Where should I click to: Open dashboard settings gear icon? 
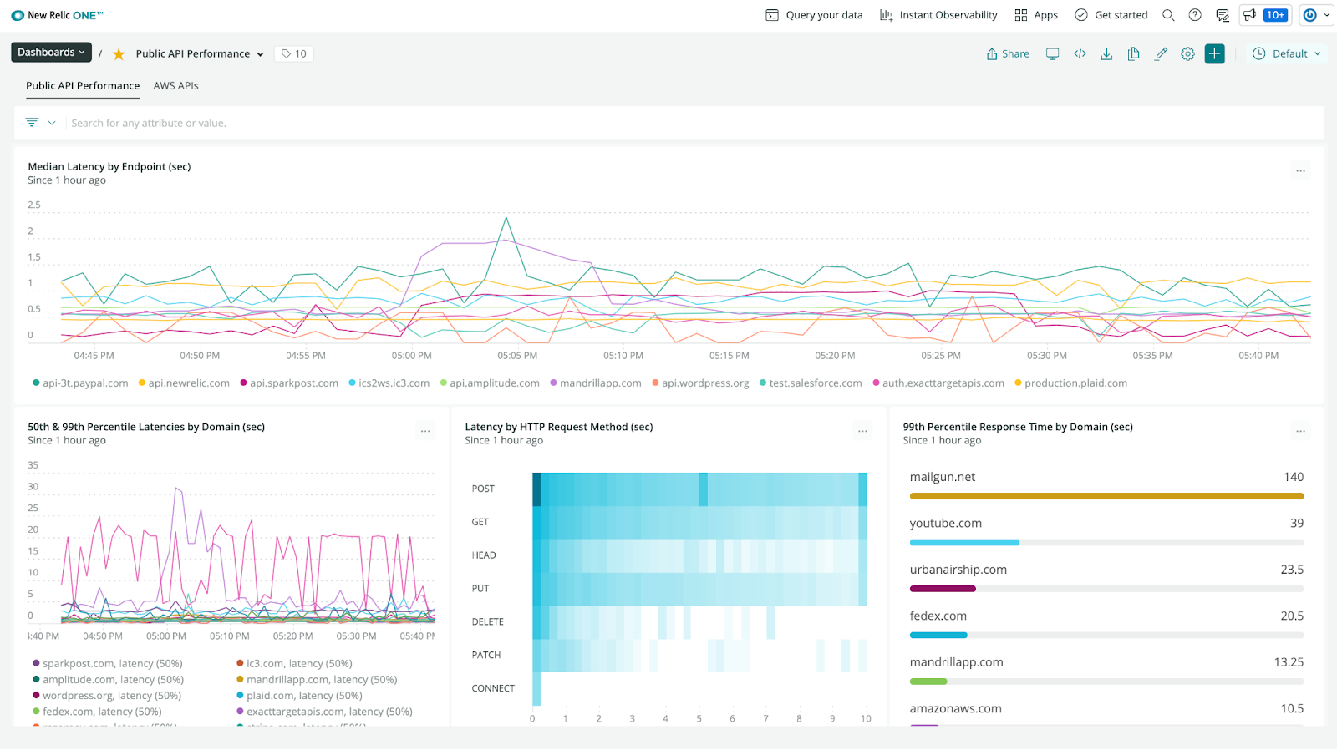click(x=1187, y=53)
